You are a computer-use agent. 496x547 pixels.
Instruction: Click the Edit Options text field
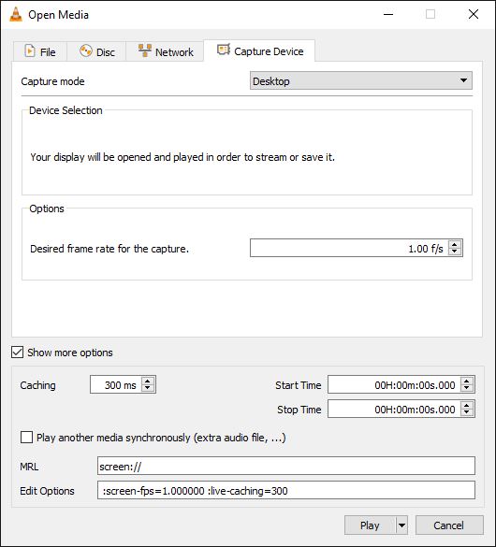click(x=286, y=490)
